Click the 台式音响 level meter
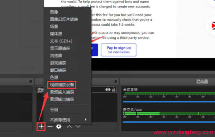 [169, 93]
